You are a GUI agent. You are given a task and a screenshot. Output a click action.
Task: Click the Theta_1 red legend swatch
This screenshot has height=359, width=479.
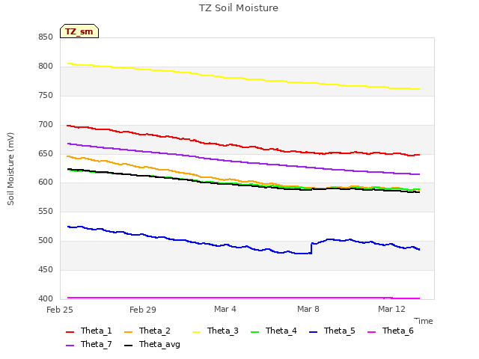point(70,331)
